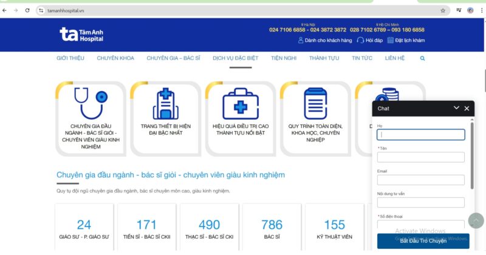Minimize the Chat panel with chevron
The image size is (486, 255).
coord(456,108)
